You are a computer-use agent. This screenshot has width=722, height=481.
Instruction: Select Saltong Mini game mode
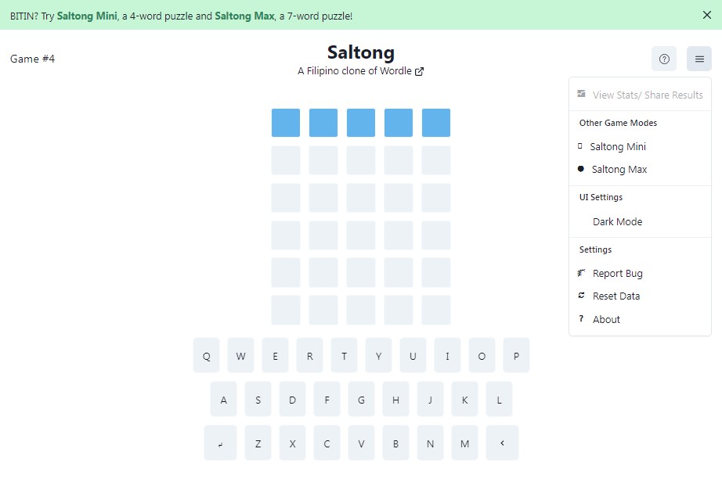tap(618, 146)
